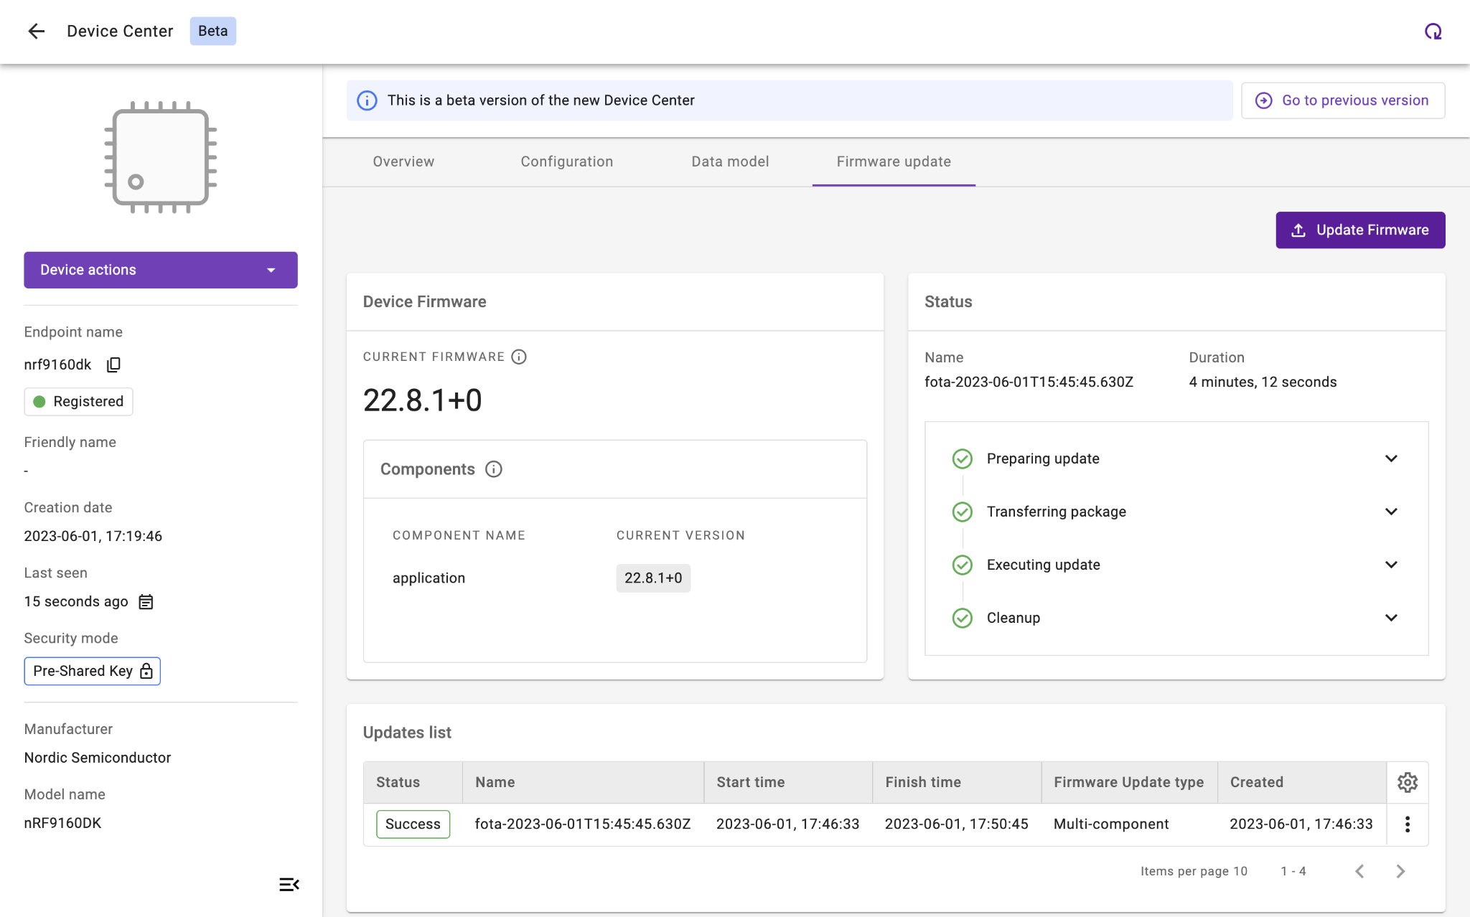1470x917 pixels.
Task: Collapse the sidebar using the menu-collapse icon
Action: [289, 884]
